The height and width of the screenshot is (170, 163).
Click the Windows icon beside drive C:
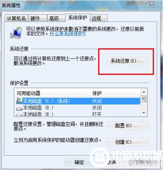click(19, 101)
